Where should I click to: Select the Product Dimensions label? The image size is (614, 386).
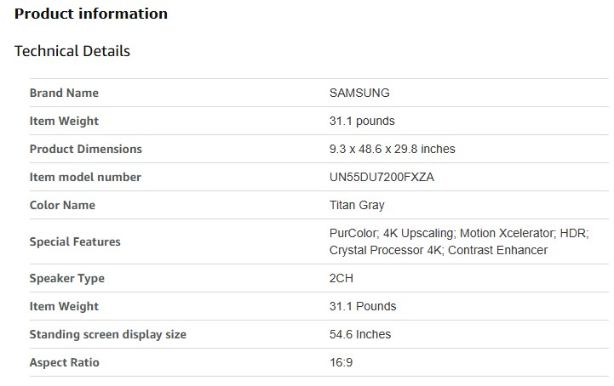(x=85, y=149)
